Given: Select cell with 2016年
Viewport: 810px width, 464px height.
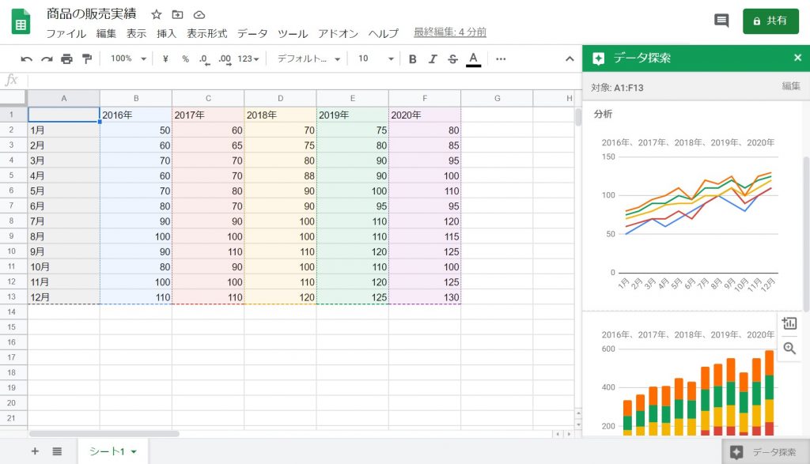Looking at the screenshot, I should [136, 115].
